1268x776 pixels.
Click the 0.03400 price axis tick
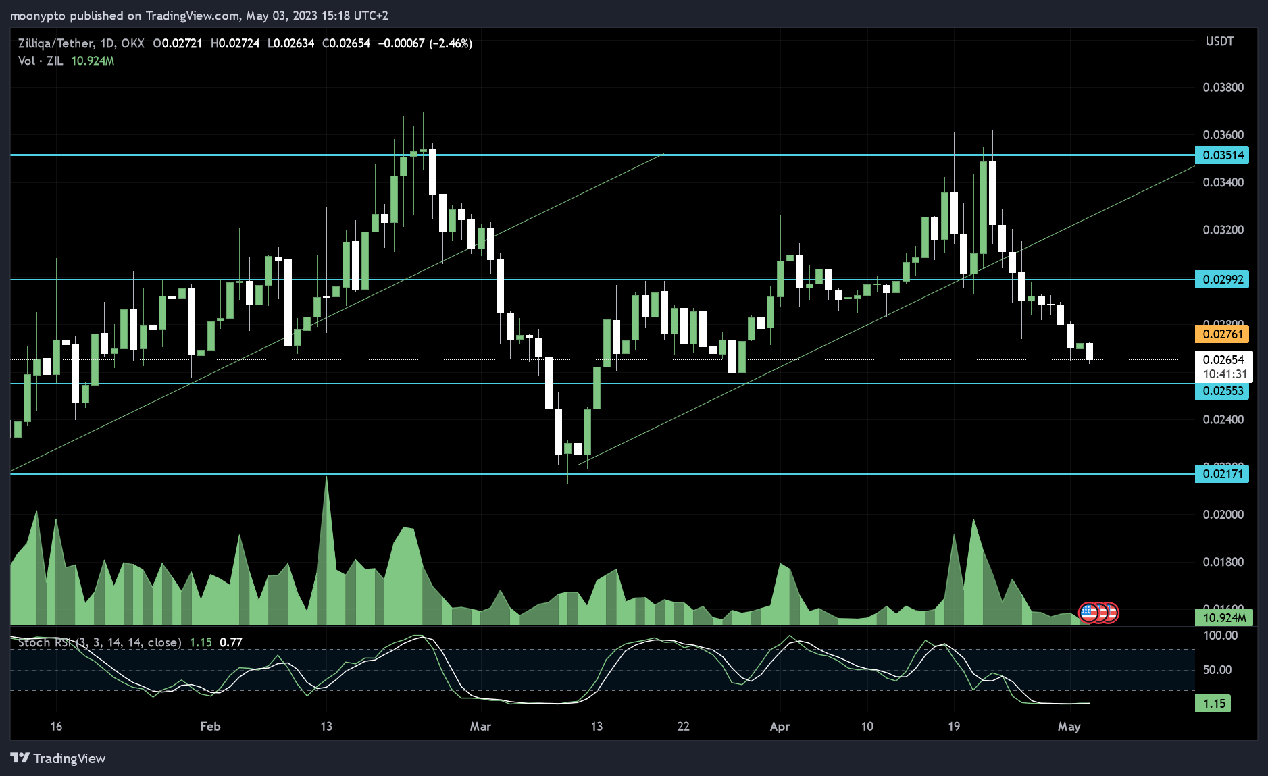click(1223, 182)
